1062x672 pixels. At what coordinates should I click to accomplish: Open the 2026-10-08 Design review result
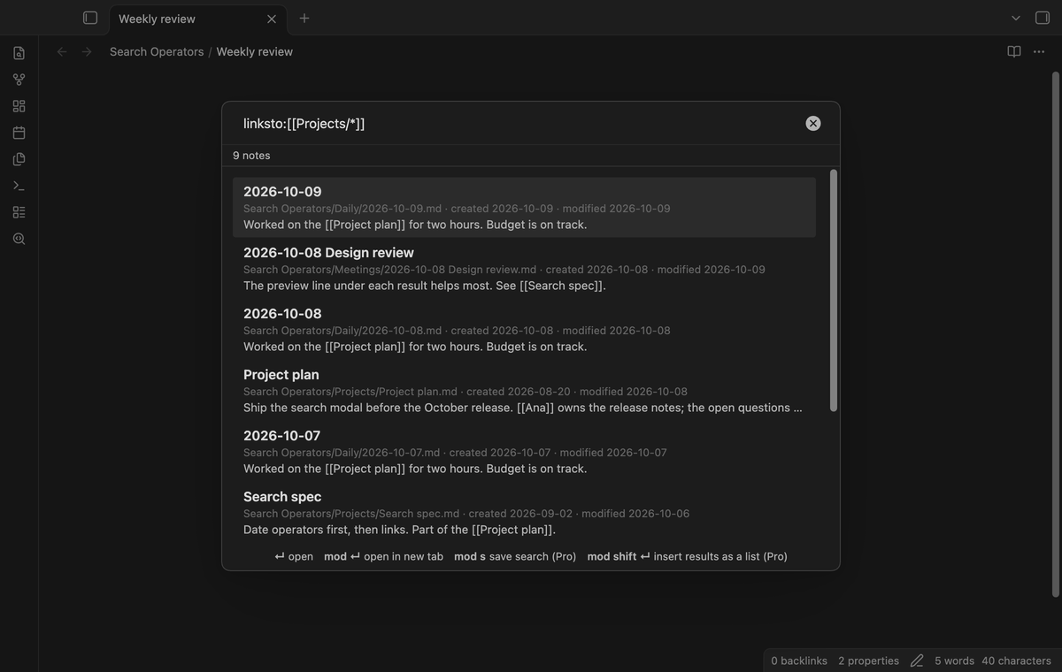[x=524, y=268]
